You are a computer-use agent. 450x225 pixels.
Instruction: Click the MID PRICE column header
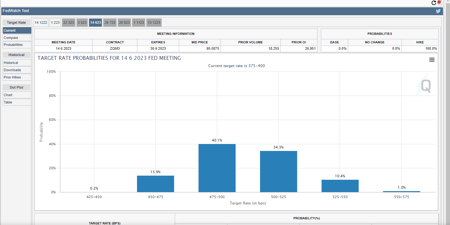pos(200,42)
